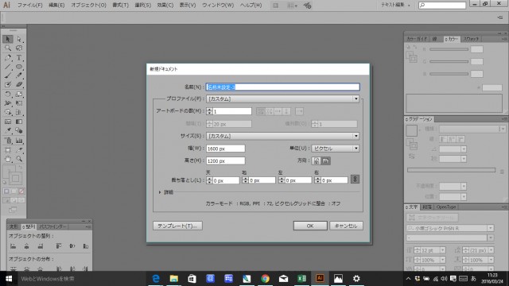Select the Selection tool arrow
The width and height of the screenshot is (509, 286).
8,39
